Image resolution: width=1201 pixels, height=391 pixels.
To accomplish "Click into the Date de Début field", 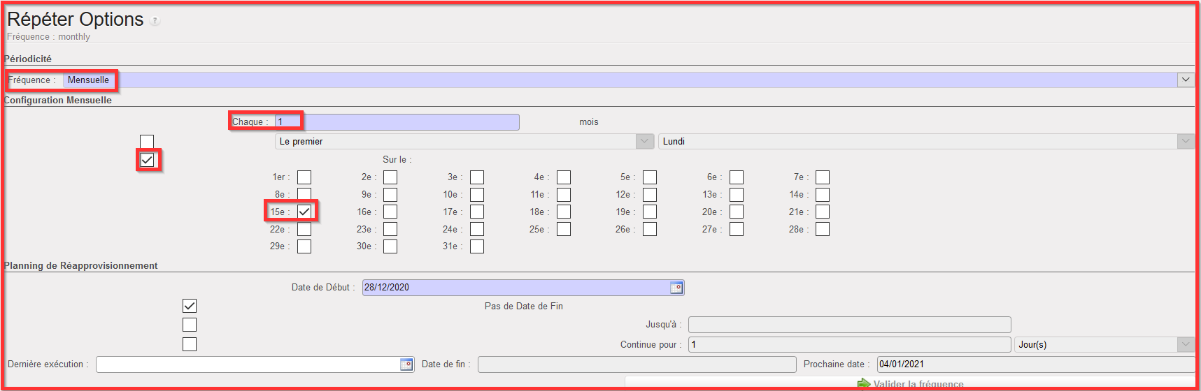I will pos(516,288).
